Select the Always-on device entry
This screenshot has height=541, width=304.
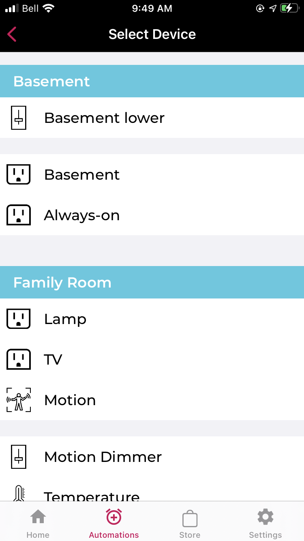click(82, 215)
